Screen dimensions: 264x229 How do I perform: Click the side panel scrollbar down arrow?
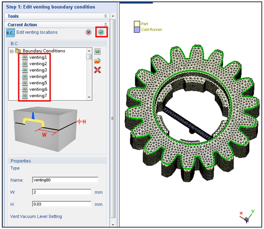pos(113,224)
